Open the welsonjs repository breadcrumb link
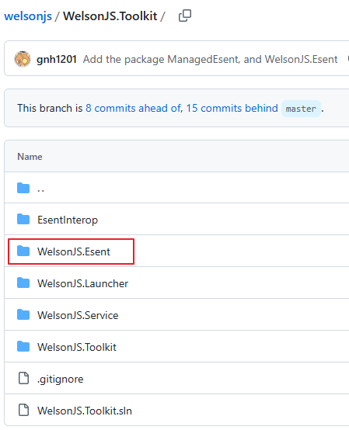The height and width of the screenshot is (430, 349). coord(28,16)
